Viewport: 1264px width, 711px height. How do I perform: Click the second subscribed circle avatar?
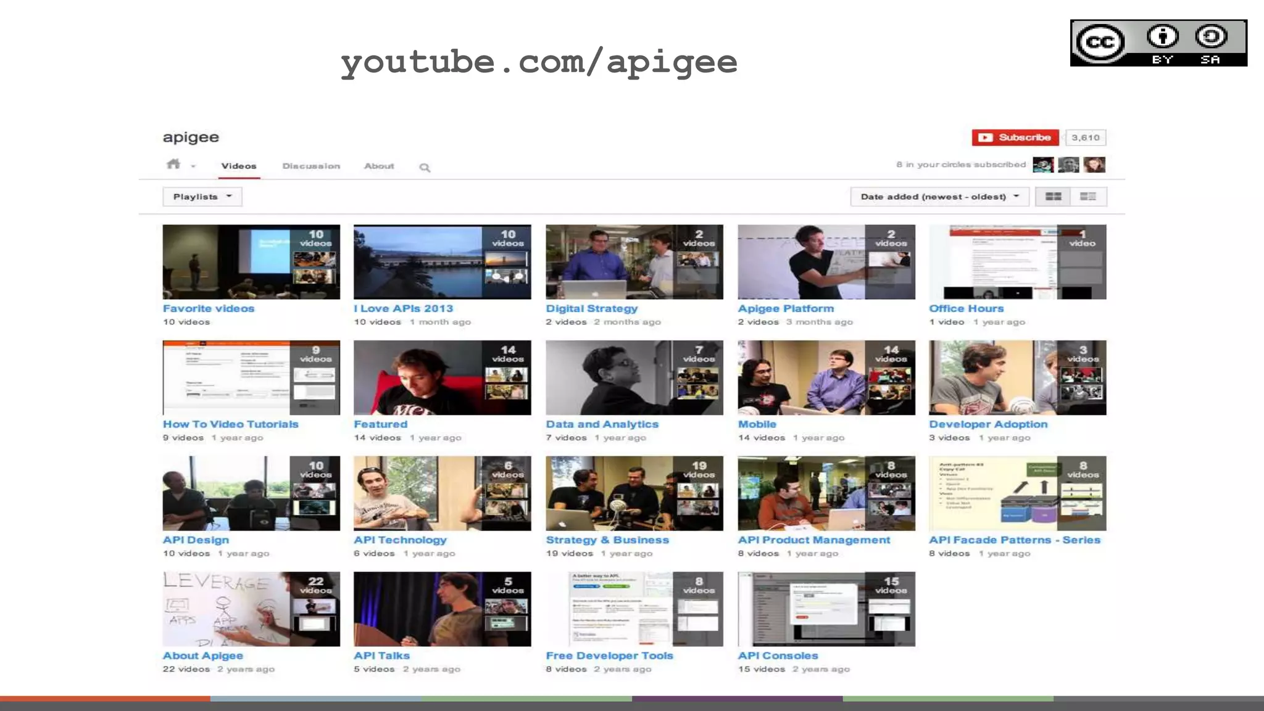(x=1068, y=165)
